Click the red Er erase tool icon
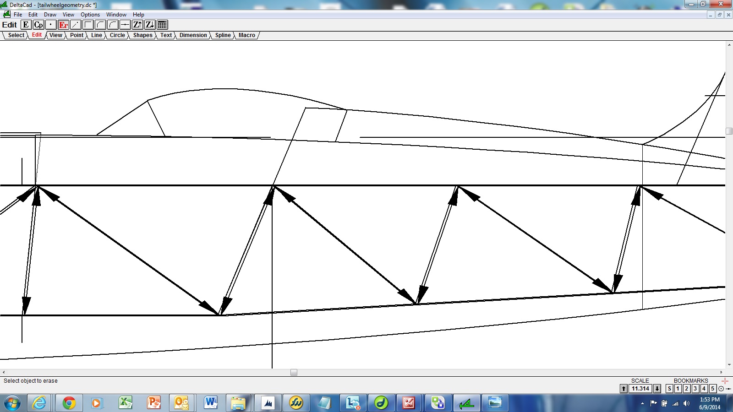733x412 pixels. tap(63, 25)
